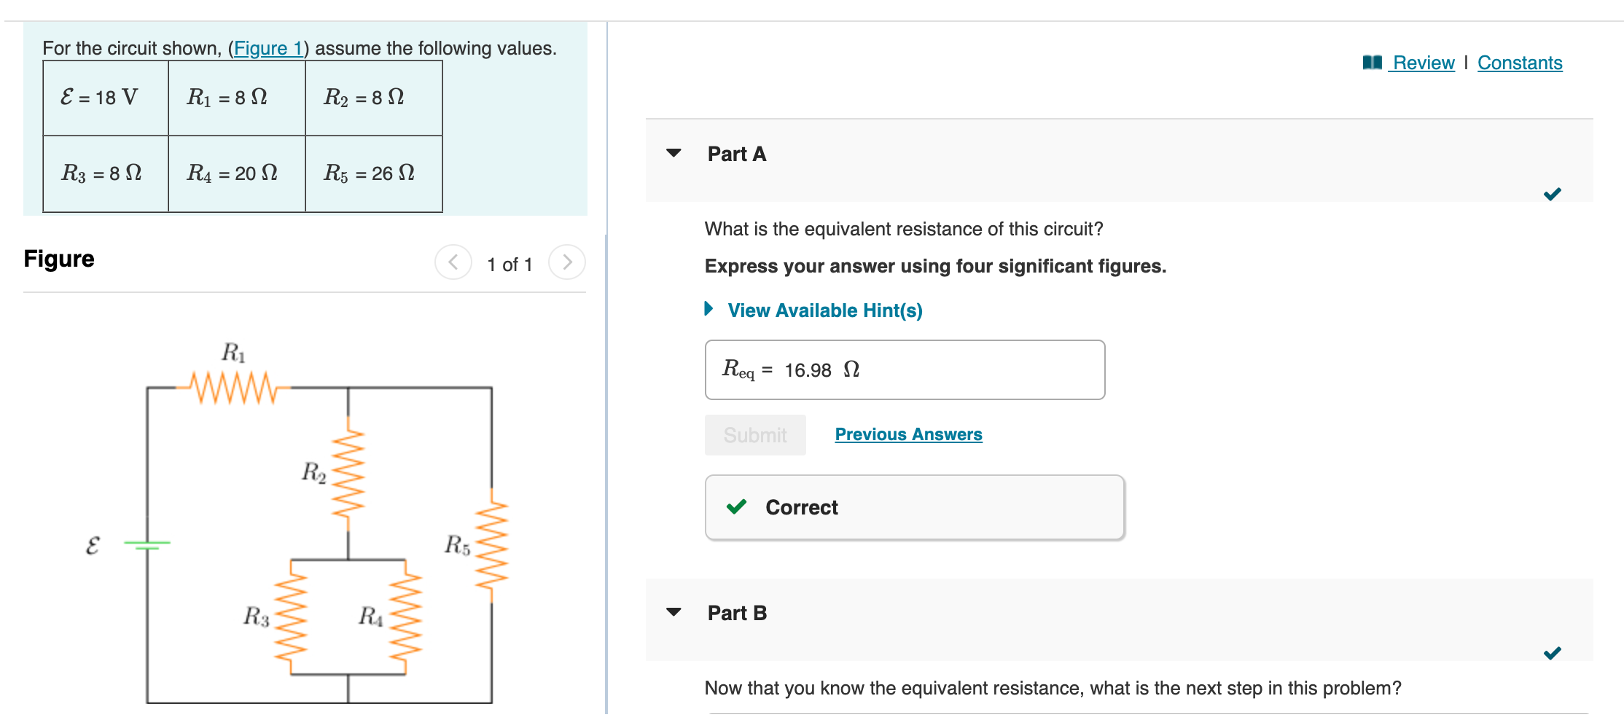Open the Figure 1 link
Viewport: 1624px width, 720px height.
pos(268,48)
